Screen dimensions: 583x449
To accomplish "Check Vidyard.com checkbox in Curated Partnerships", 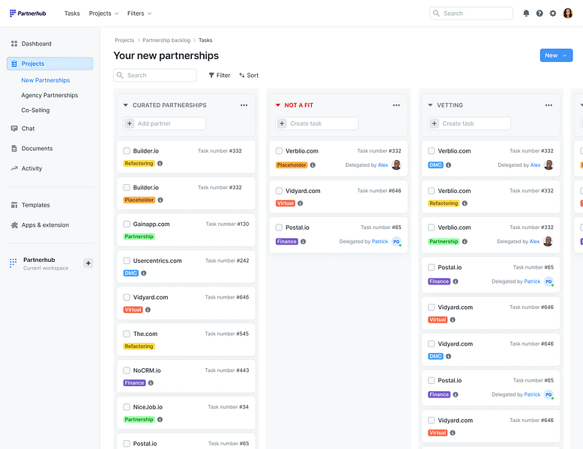I will pos(127,297).
